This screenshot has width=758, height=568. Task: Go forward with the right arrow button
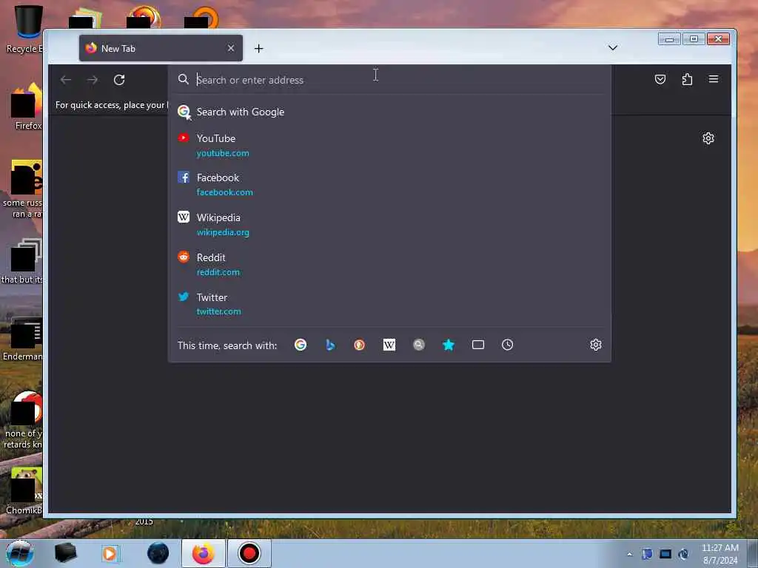pos(93,80)
